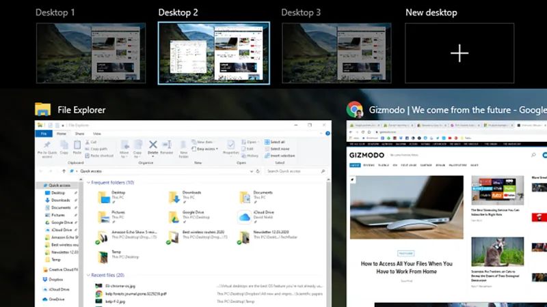547x307 pixels.
Task: Click the New folder icon in the ribbon
Action: (x=183, y=145)
